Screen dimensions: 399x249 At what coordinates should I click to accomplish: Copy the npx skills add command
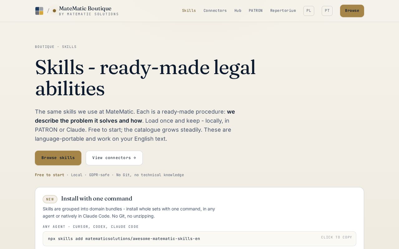point(199,239)
